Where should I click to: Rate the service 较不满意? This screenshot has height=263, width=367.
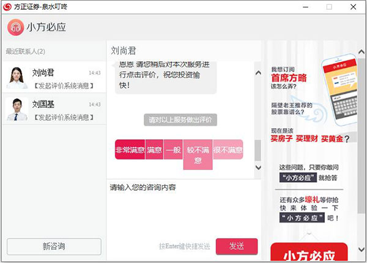pyautogui.click(x=198, y=154)
